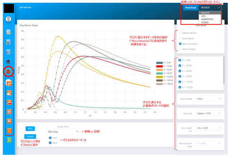Click the data series checkbox list scrollbar
The width and height of the screenshot is (230, 156).
(x=224, y=70)
